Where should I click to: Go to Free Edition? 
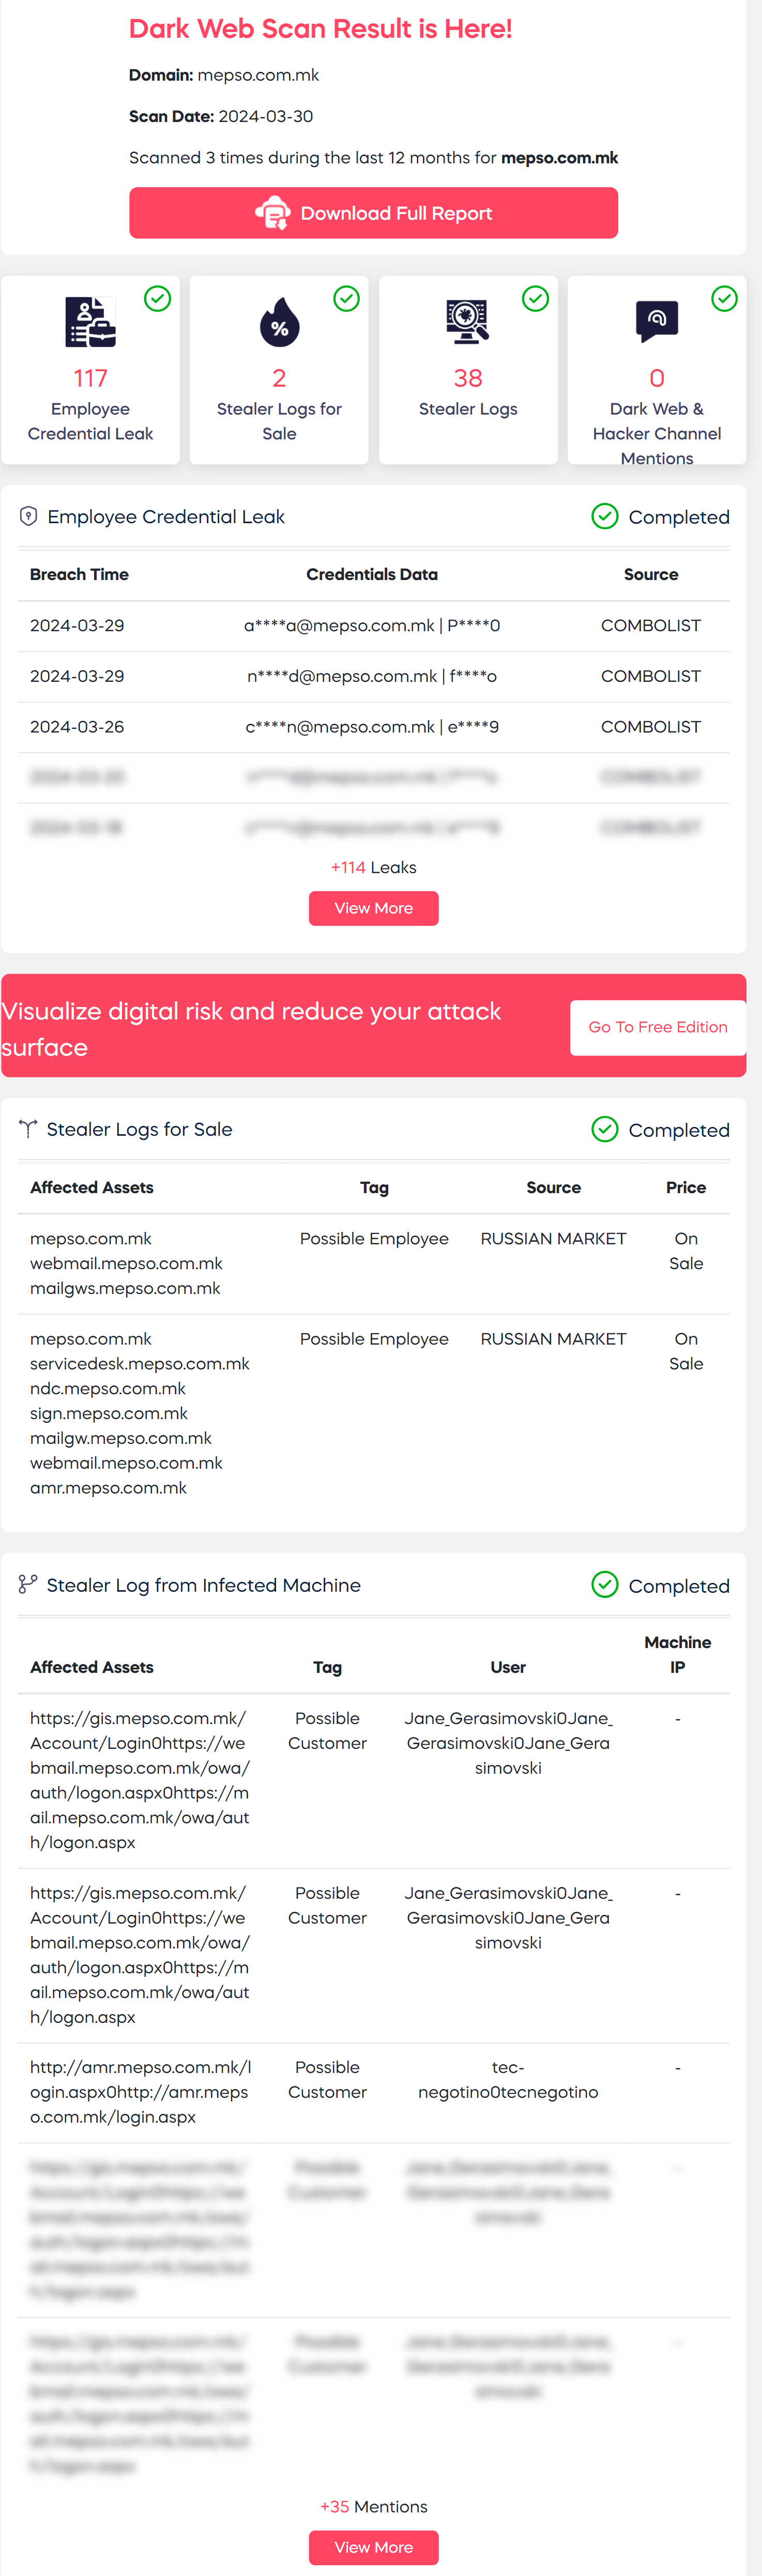click(x=657, y=1027)
